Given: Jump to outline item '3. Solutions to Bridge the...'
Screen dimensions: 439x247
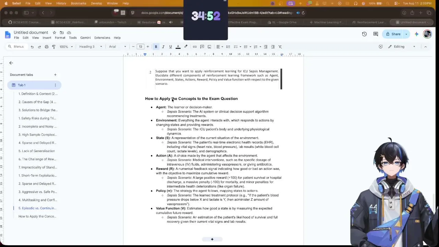Looking at the screenshot, I should coord(38,110).
